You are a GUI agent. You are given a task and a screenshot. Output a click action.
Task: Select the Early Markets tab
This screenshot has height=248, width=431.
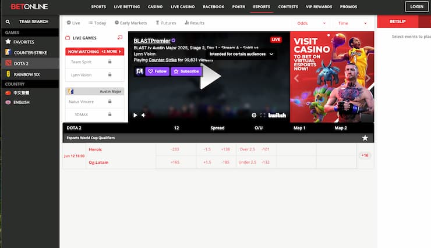(x=130, y=23)
